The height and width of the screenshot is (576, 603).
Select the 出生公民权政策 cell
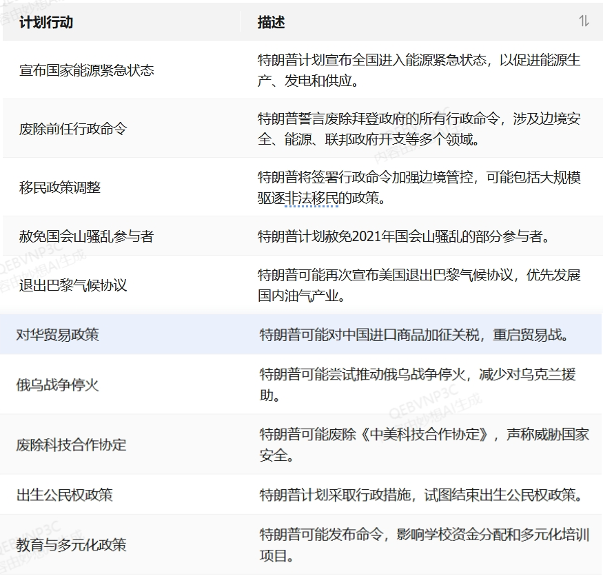[64, 495]
